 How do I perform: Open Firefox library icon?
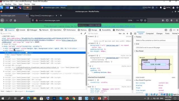pos(163,20)
